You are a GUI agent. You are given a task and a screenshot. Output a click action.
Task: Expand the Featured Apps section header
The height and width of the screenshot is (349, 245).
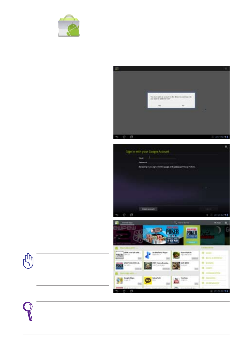click(x=127, y=248)
